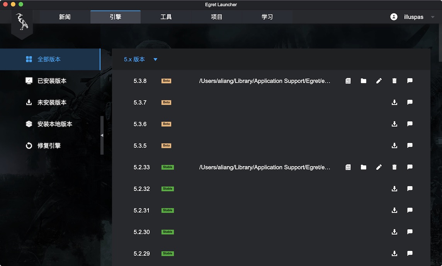Screen dimensions: 442x266
Task: Open API docs for version 5.3.8
Action: (x=348, y=81)
